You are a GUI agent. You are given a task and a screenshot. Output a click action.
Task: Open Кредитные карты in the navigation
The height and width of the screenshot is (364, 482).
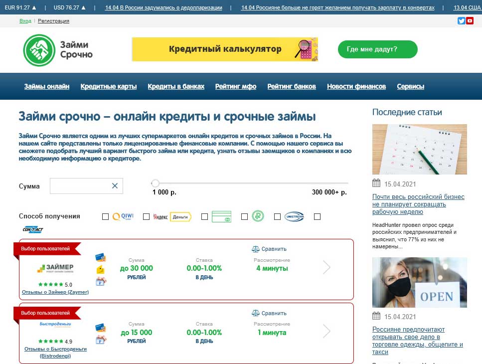point(108,86)
